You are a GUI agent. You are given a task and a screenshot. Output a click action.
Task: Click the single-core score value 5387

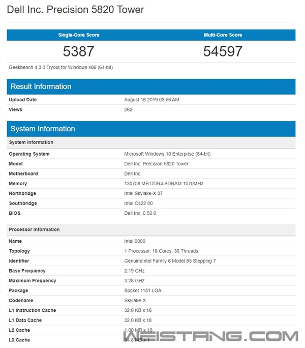coord(79,51)
